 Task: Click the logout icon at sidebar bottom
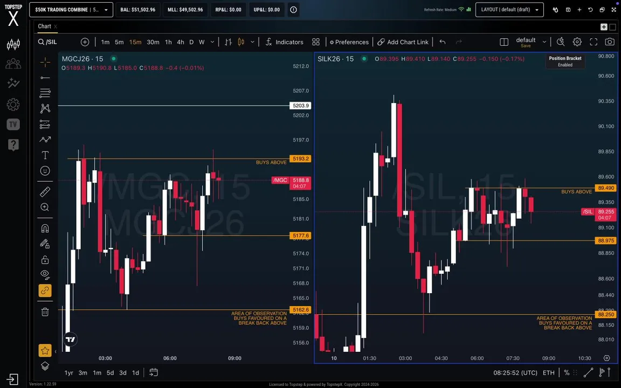[x=12, y=379]
